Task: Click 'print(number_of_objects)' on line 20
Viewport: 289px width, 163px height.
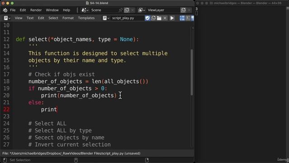Action: tap(79, 96)
